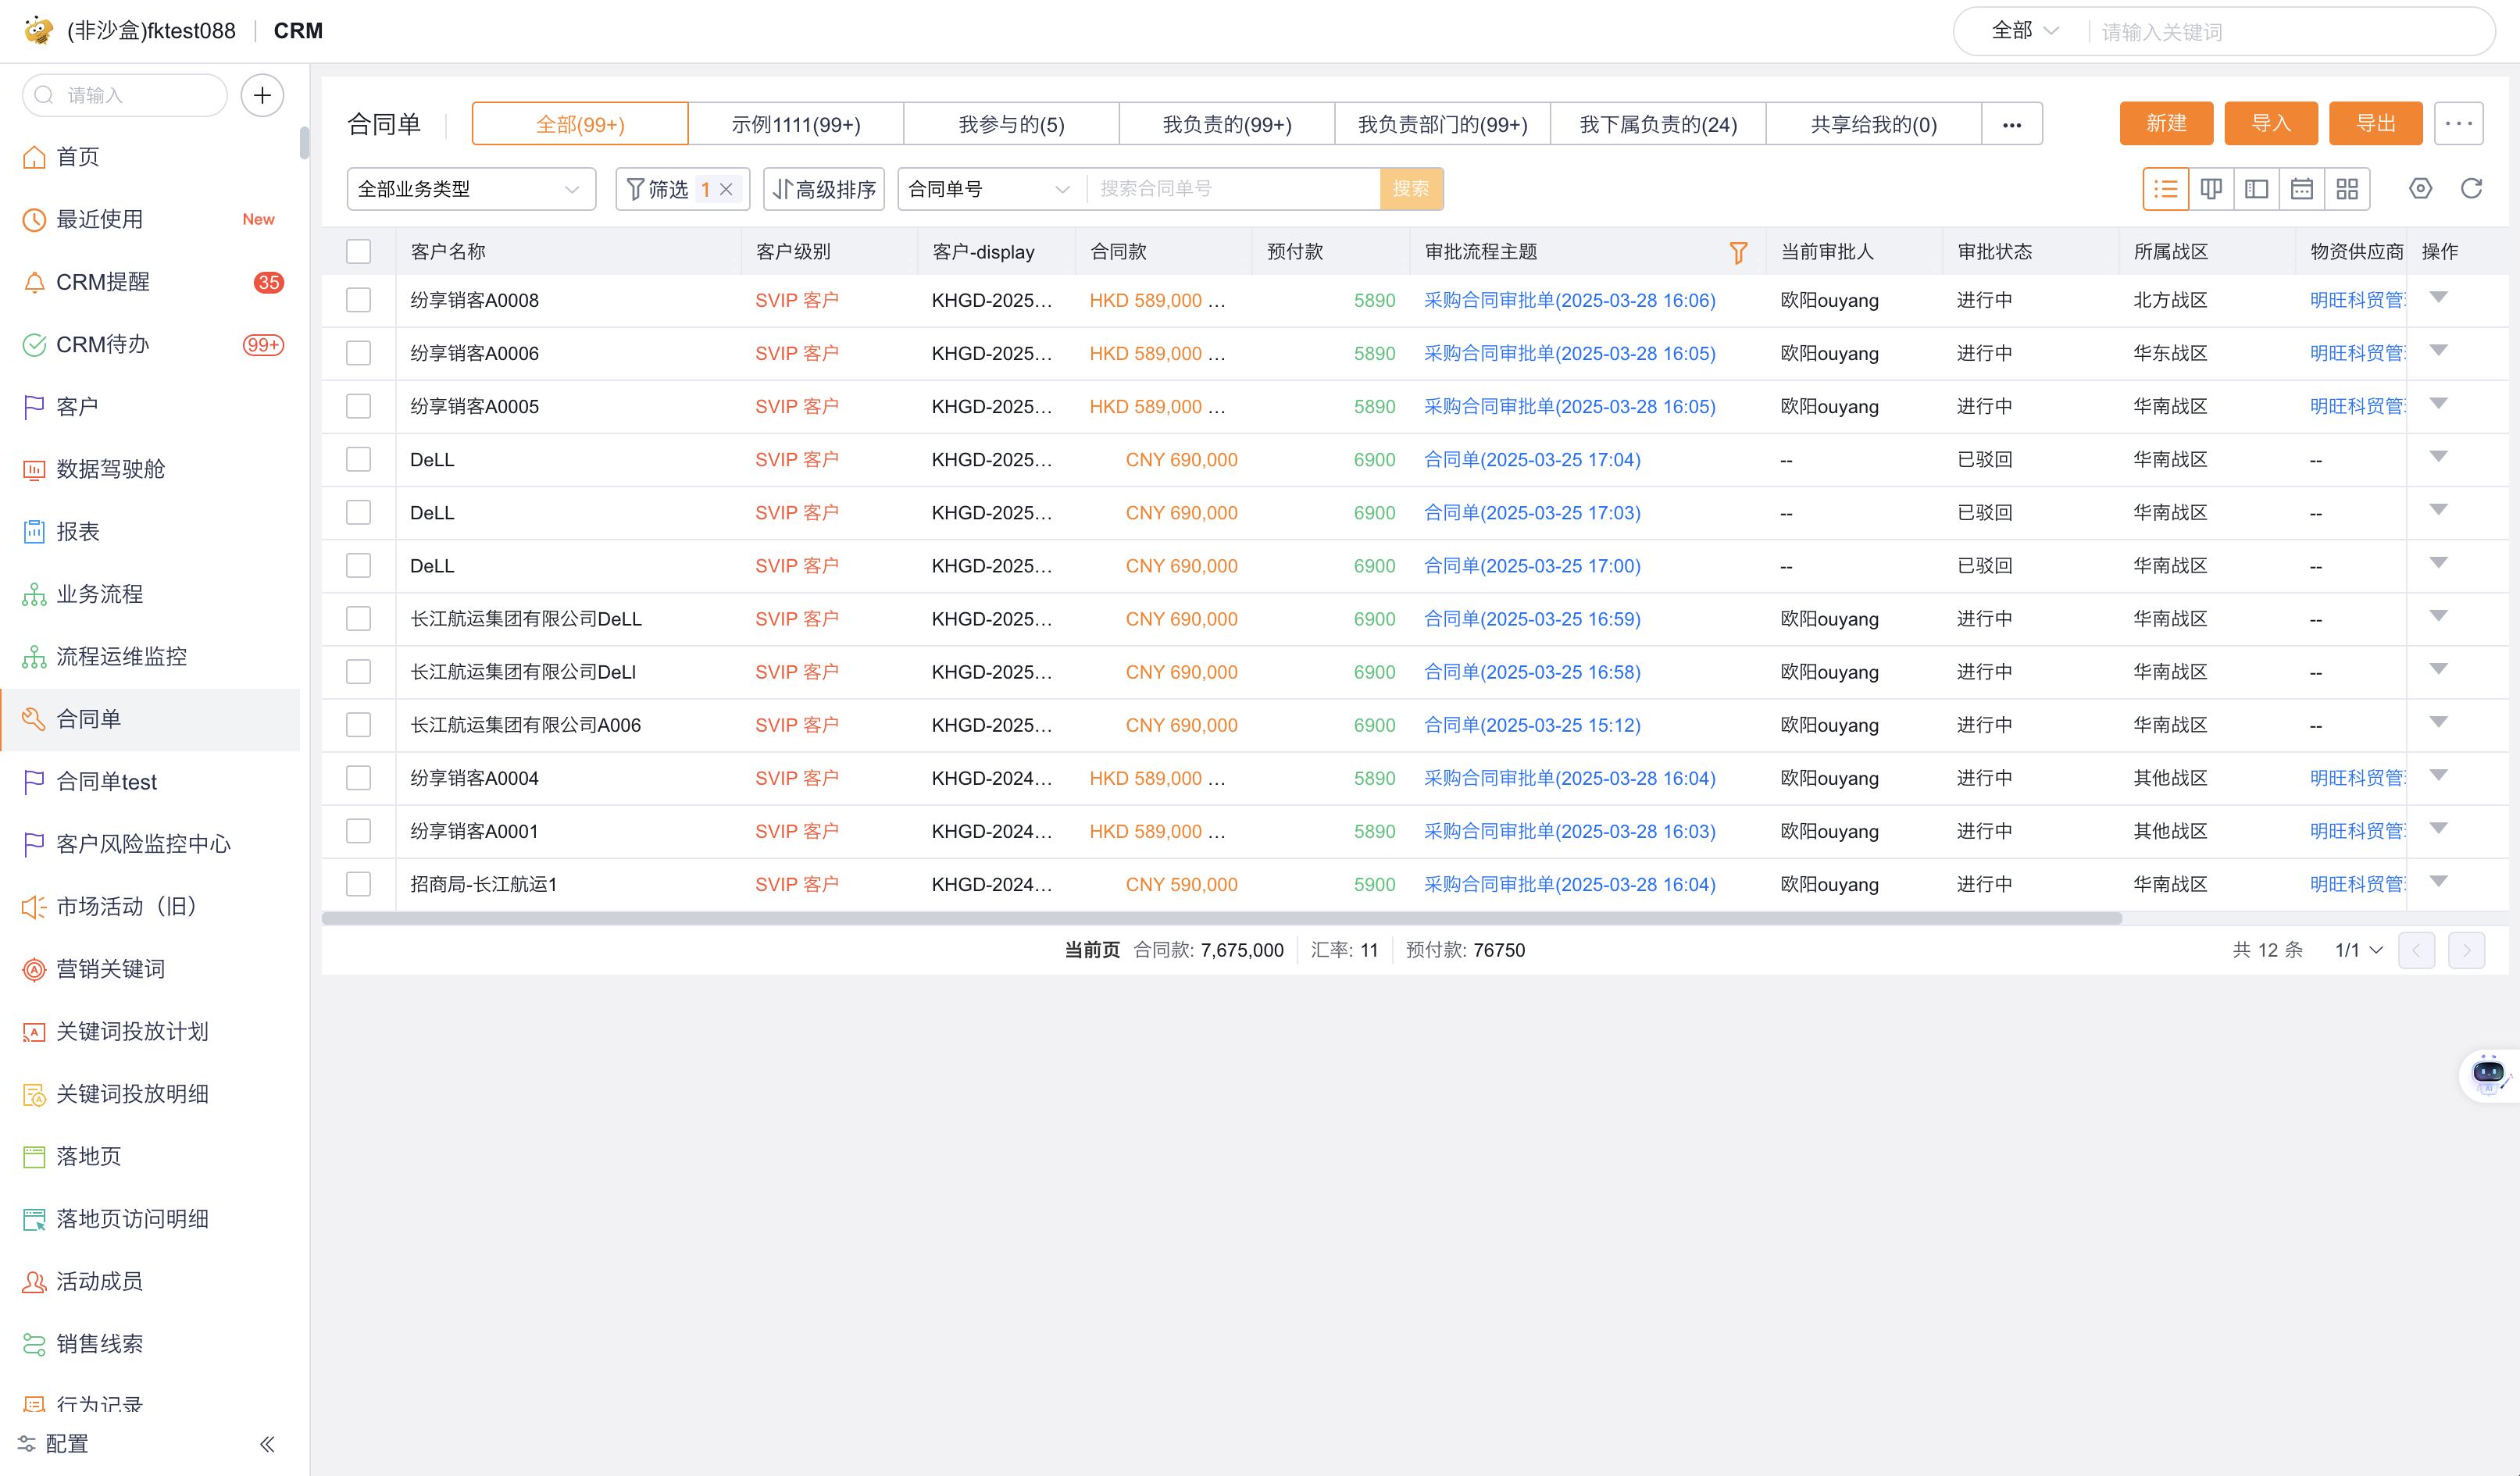Click the 新建 button

point(2166,123)
